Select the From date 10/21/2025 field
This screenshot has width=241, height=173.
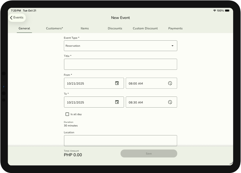pos(89,83)
